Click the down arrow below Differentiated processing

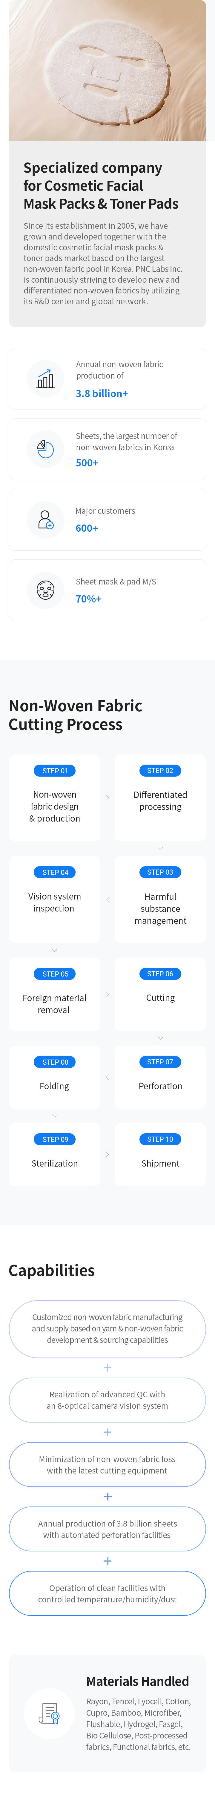160,849
